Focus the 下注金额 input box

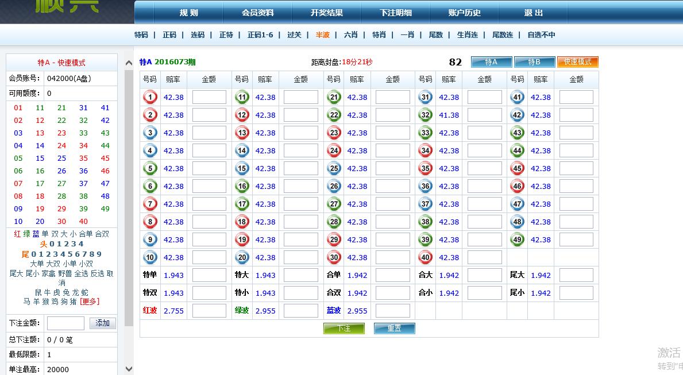[65, 323]
